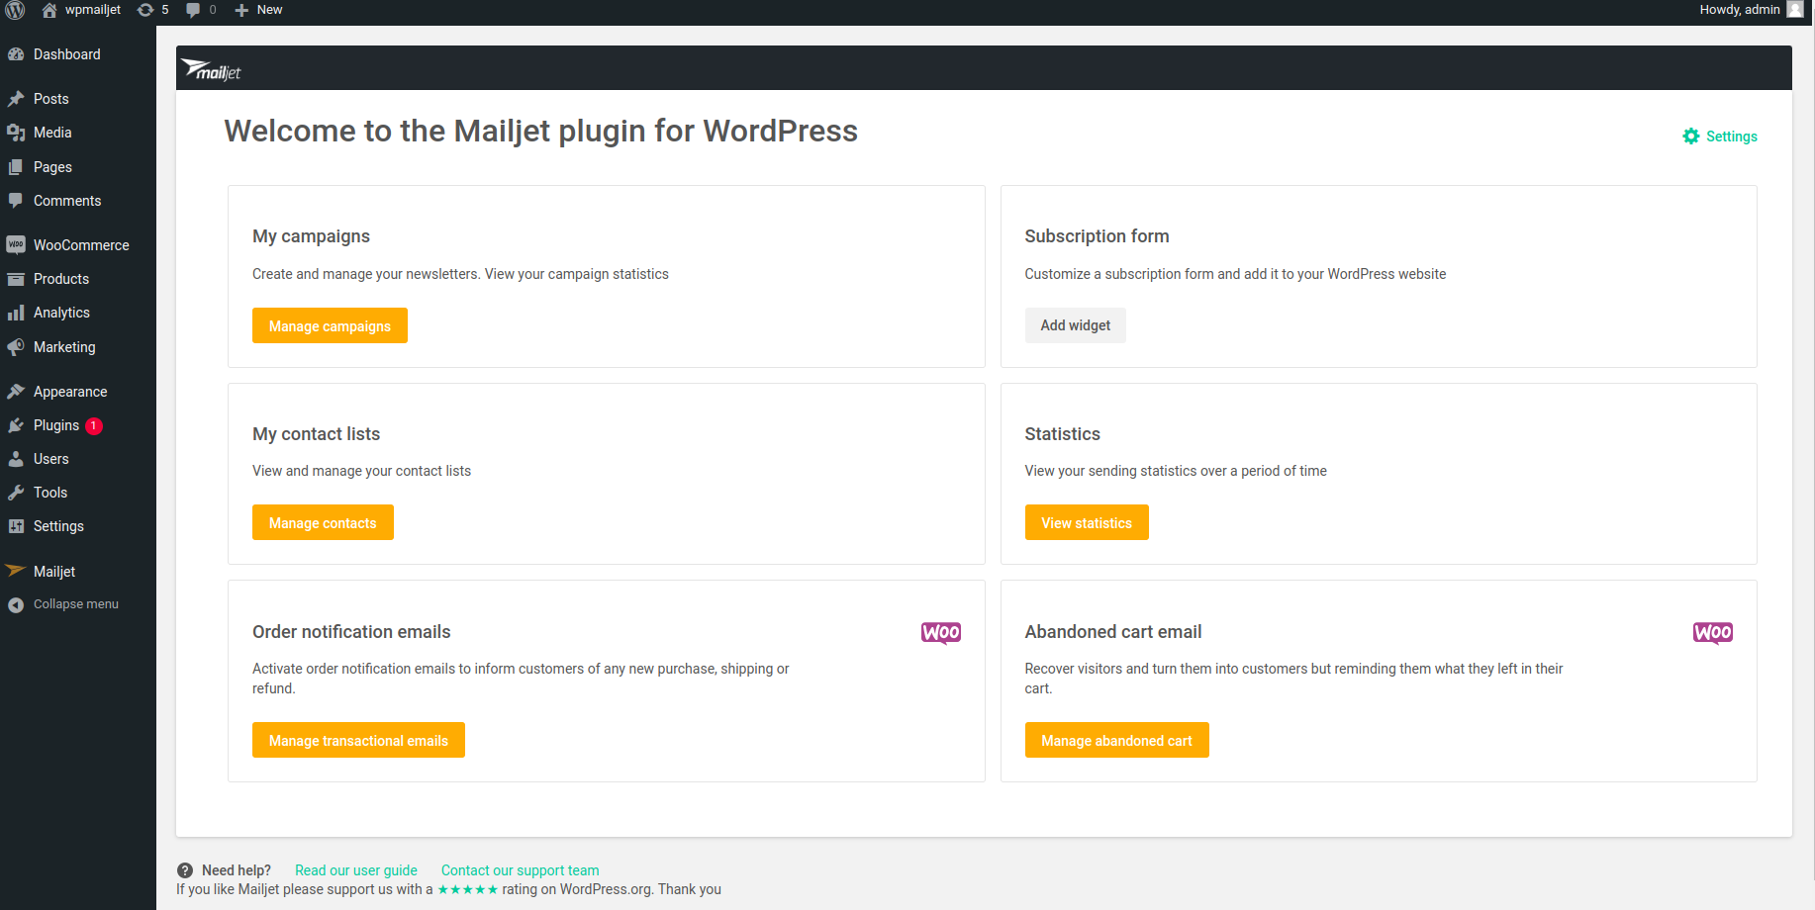This screenshot has width=1815, height=910.
Task: Click the Users icon in sidebar
Action: click(16, 459)
